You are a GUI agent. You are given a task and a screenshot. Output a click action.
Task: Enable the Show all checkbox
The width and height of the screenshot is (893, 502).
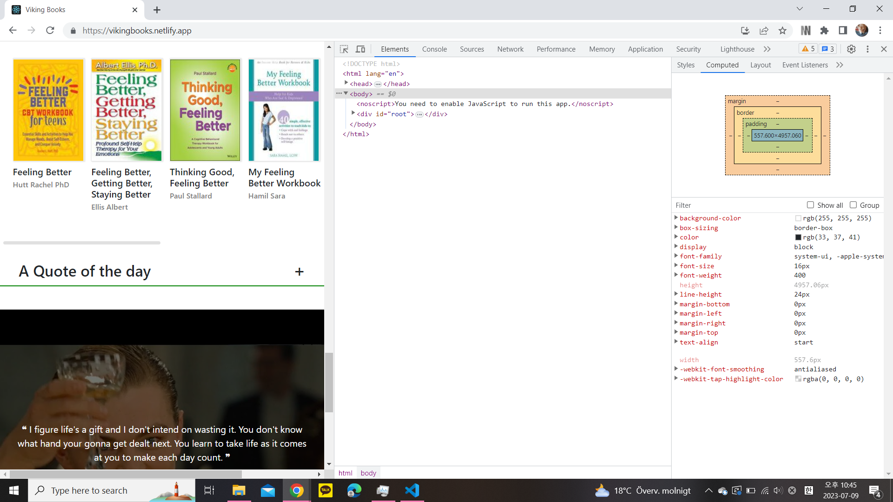[x=810, y=205]
